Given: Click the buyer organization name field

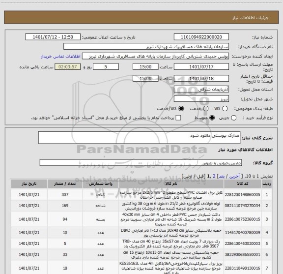Looking at the screenshot, I should [x=146, y=46].
